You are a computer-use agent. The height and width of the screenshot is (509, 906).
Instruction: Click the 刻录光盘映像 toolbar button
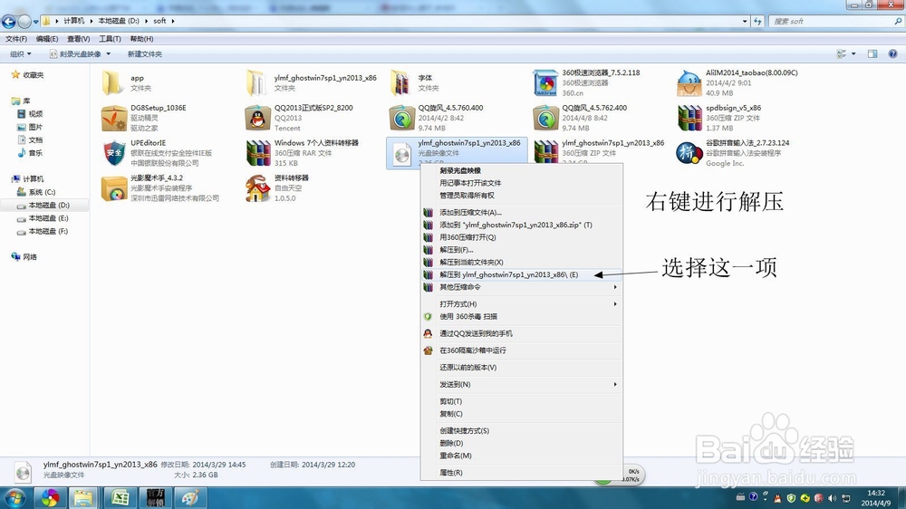click(x=75, y=53)
